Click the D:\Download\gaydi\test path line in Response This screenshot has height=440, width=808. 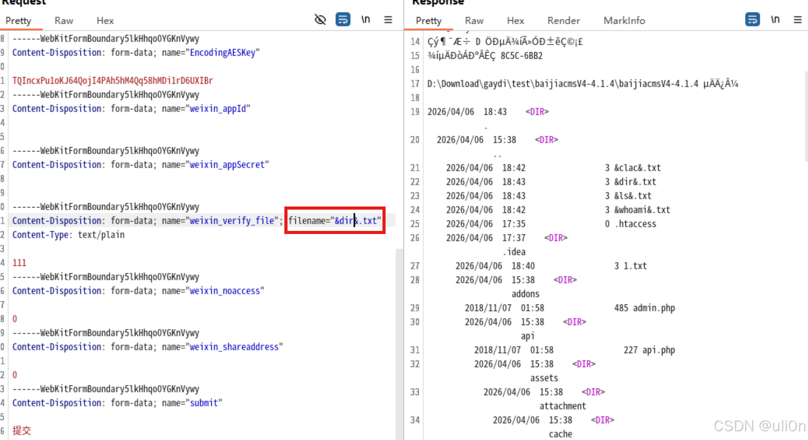583,84
